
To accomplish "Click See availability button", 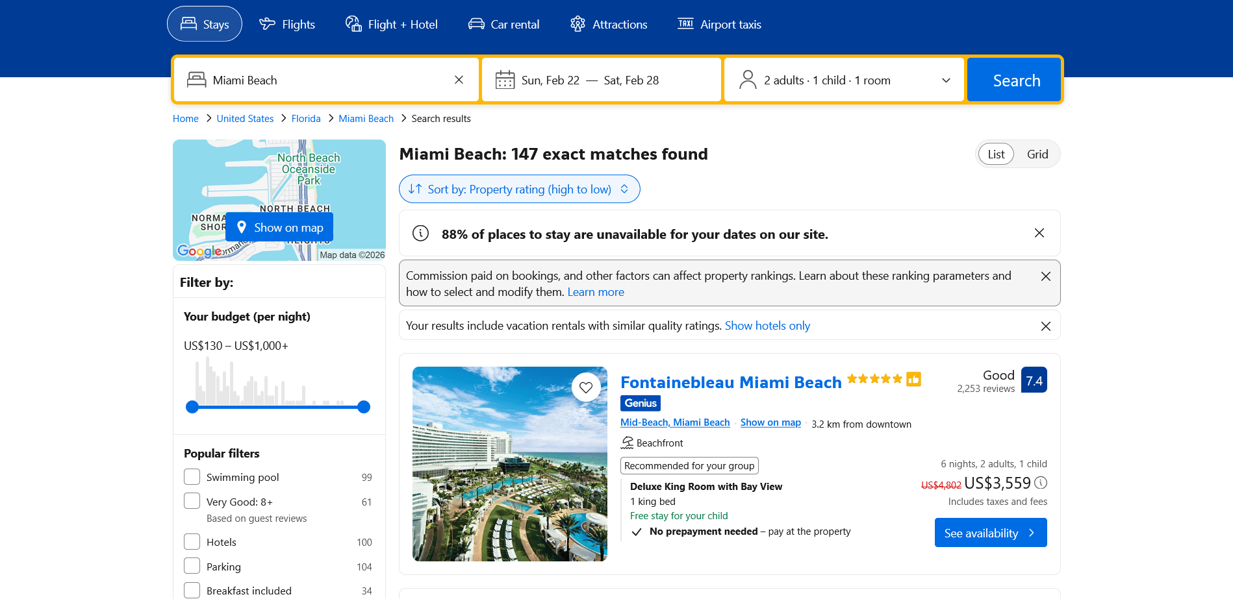I will pos(991,533).
